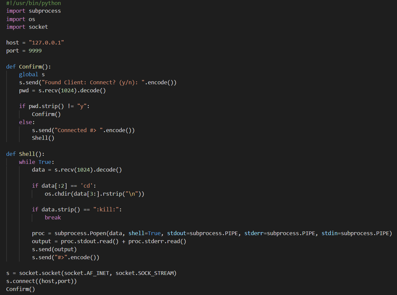
Task: Click the 'import os' line
Action: click(20, 19)
